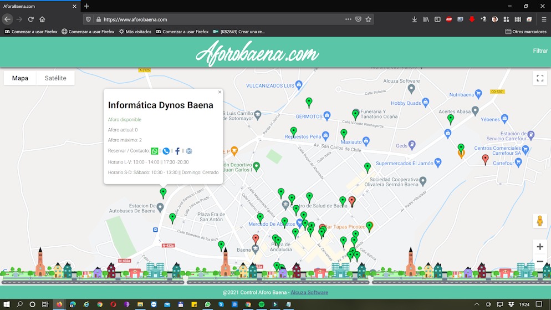Toggle fullscreen map view
The height and width of the screenshot is (310, 551).
(540, 78)
